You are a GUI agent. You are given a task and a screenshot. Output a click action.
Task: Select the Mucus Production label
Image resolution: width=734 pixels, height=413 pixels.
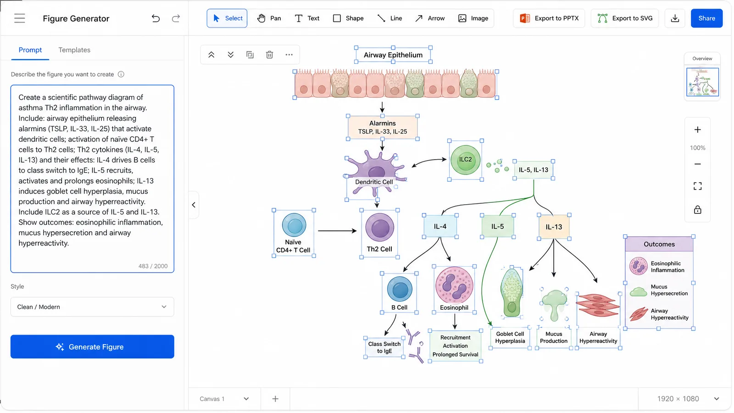tap(554, 337)
